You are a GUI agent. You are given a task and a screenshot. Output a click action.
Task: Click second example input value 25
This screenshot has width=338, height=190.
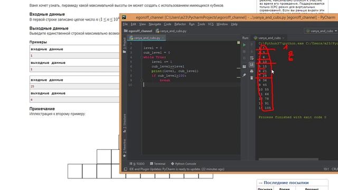(x=32, y=87)
